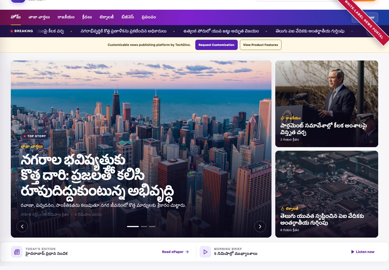Open ticker headline about city development plan
The width and height of the screenshot is (389, 270).
tap(123, 31)
